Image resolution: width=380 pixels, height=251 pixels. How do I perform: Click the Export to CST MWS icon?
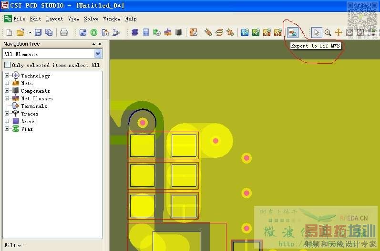coord(293,32)
